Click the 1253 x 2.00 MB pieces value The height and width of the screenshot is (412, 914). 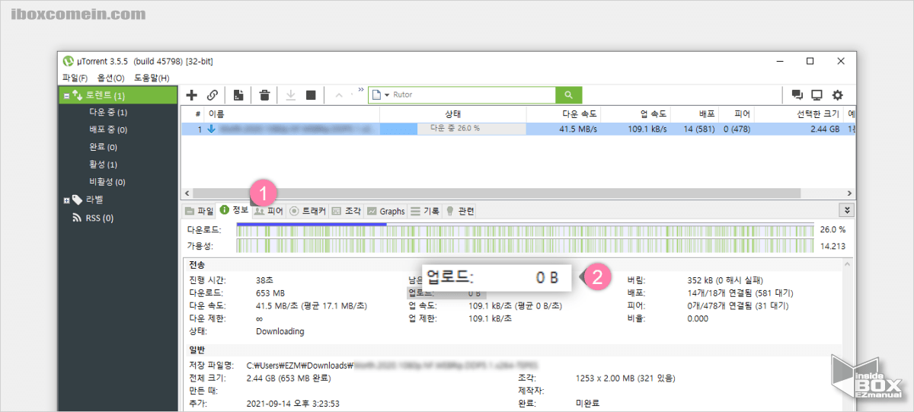coord(625,378)
